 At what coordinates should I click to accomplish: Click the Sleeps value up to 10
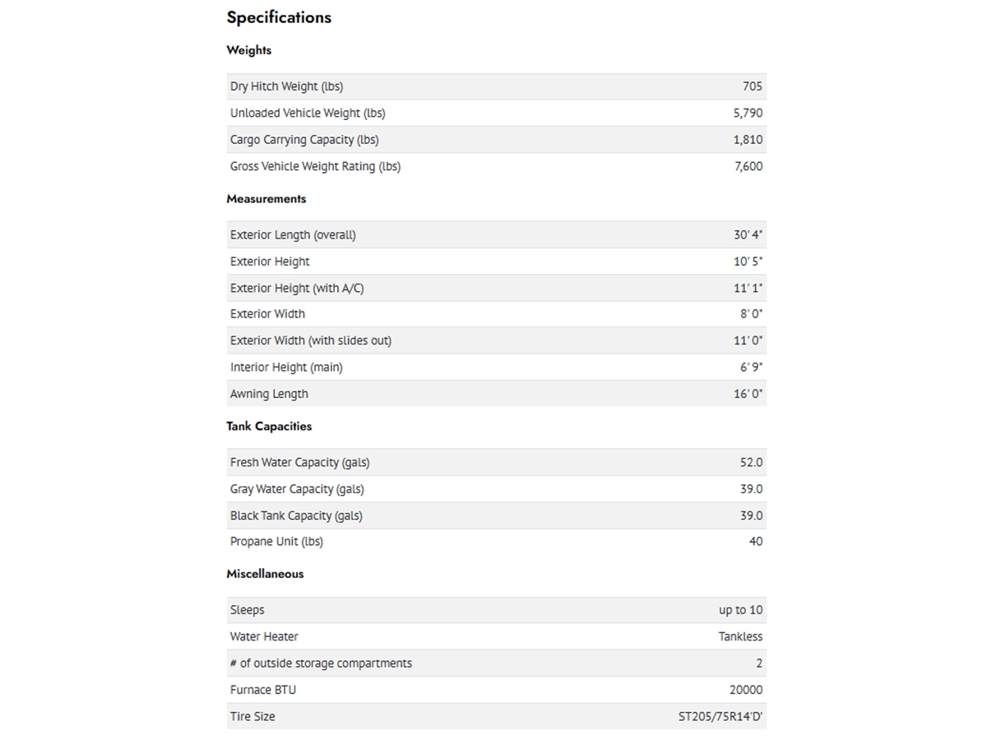point(741,610)
